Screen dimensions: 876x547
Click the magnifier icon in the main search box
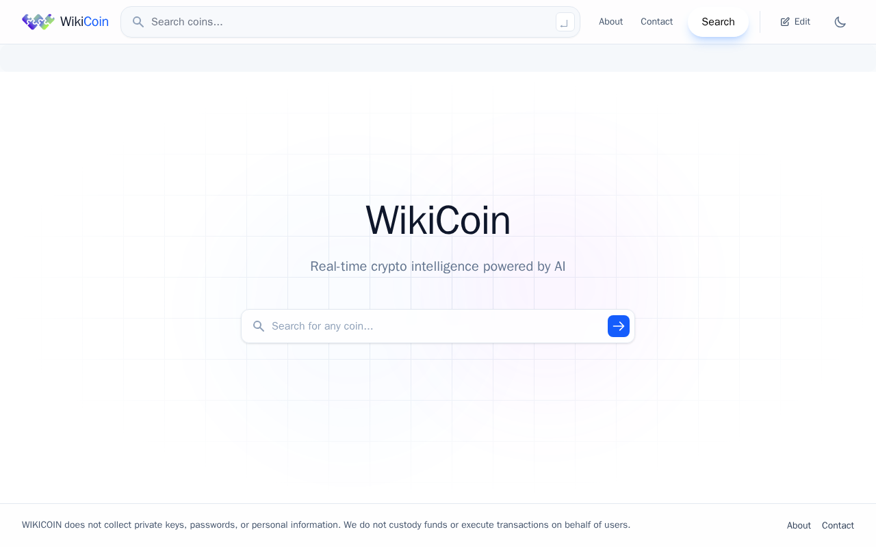click(259, 326)
